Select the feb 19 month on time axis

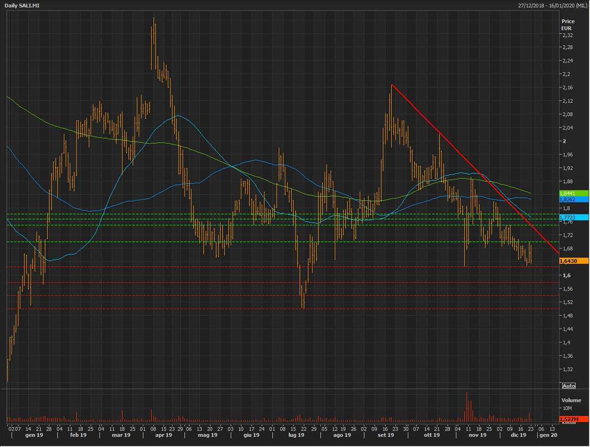tap(78, 435)
